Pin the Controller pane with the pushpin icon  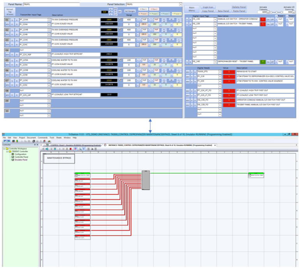point(35,145)
